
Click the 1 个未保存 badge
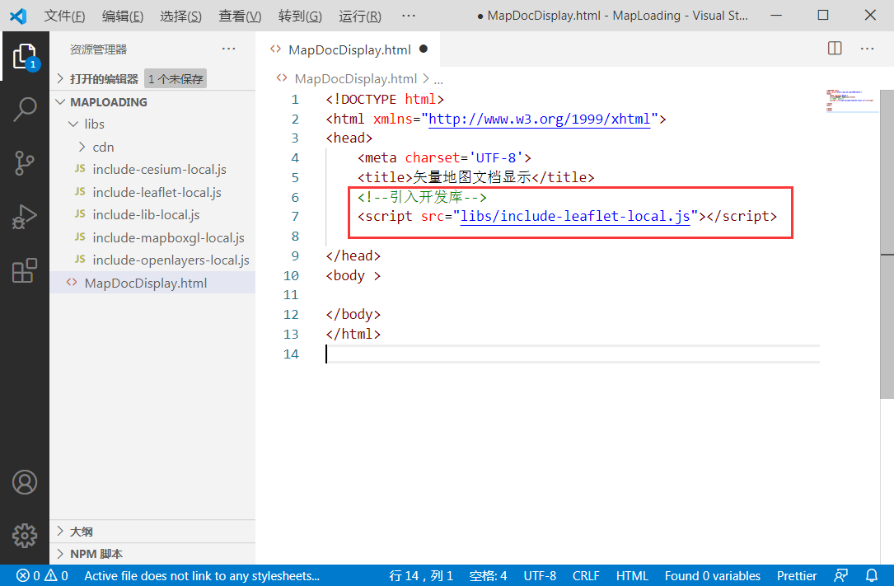point(175,78)
